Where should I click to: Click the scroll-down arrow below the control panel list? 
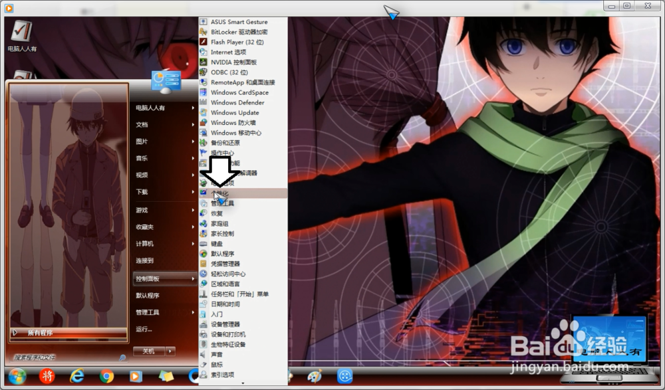point(243,383)
